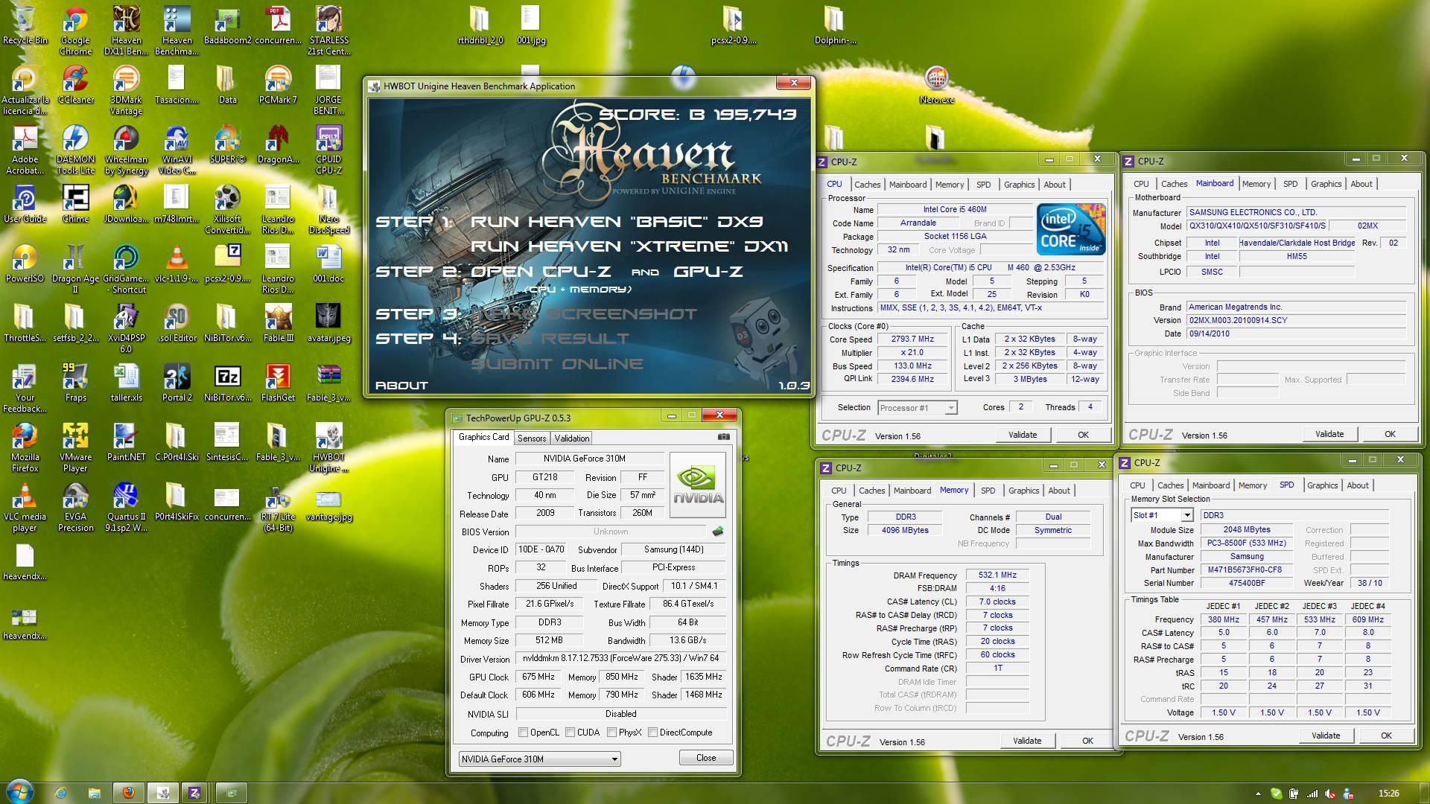Click the Specification field in CPU-Z
This screenshot has width=1430, height=804.
[x=991, y=268]
